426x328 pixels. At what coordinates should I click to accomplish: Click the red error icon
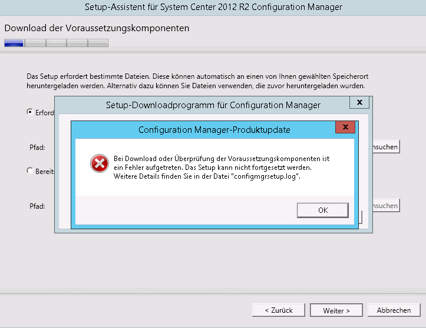point(100,163)
